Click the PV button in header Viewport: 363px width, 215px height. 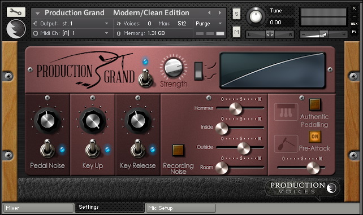coord(354,32)
